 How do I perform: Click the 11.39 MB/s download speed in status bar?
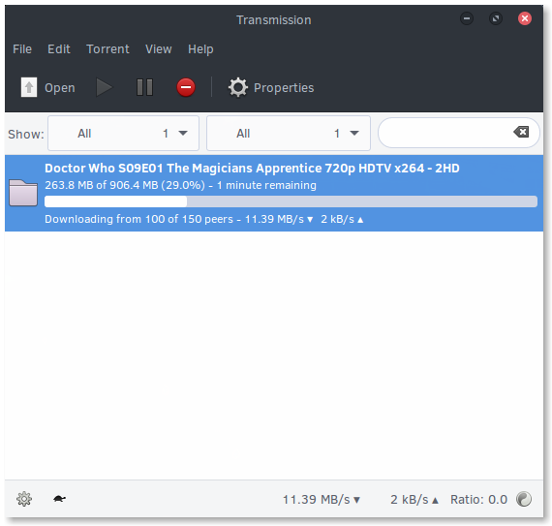322,499
